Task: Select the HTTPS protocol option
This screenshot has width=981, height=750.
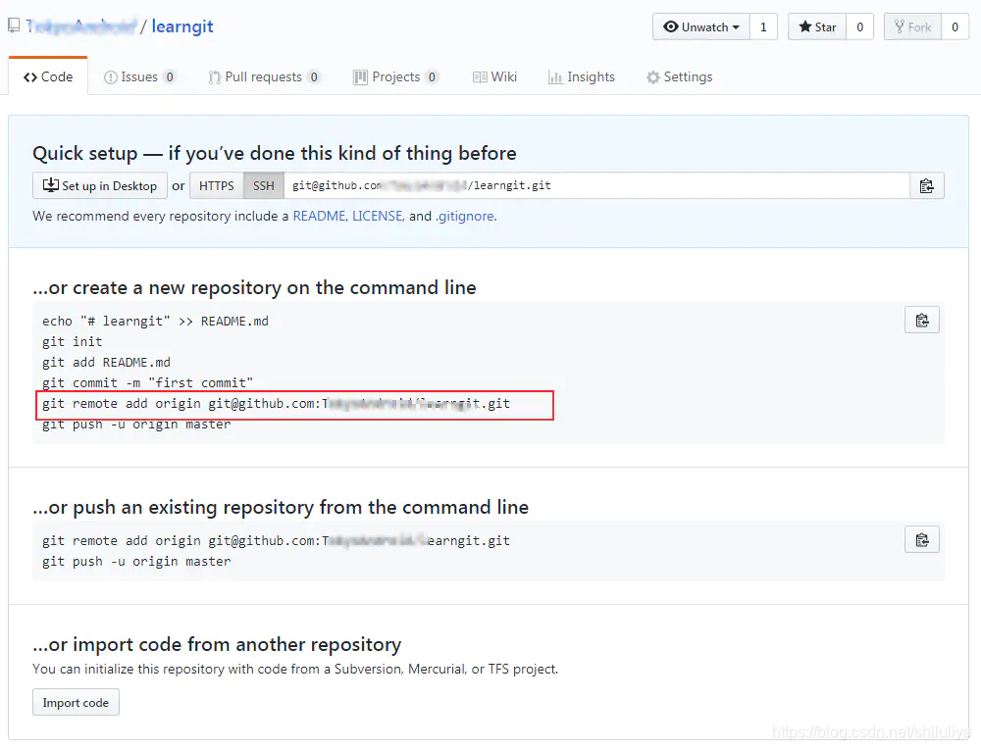Action: pos(217,185)
